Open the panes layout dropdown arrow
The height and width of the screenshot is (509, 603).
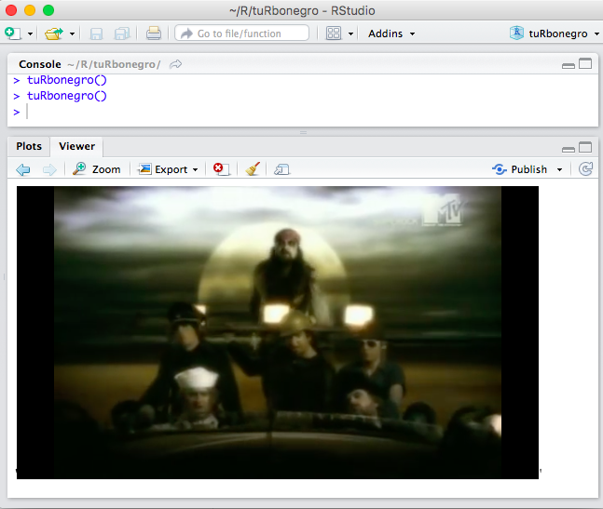[x=350, y=34]
